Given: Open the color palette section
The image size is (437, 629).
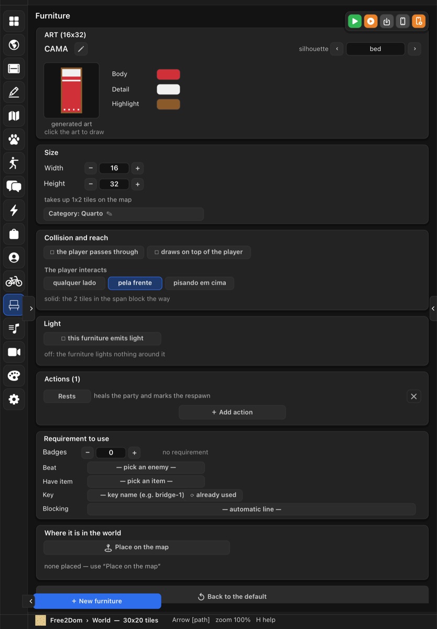Looking at the screenshot, I should 14,376.
